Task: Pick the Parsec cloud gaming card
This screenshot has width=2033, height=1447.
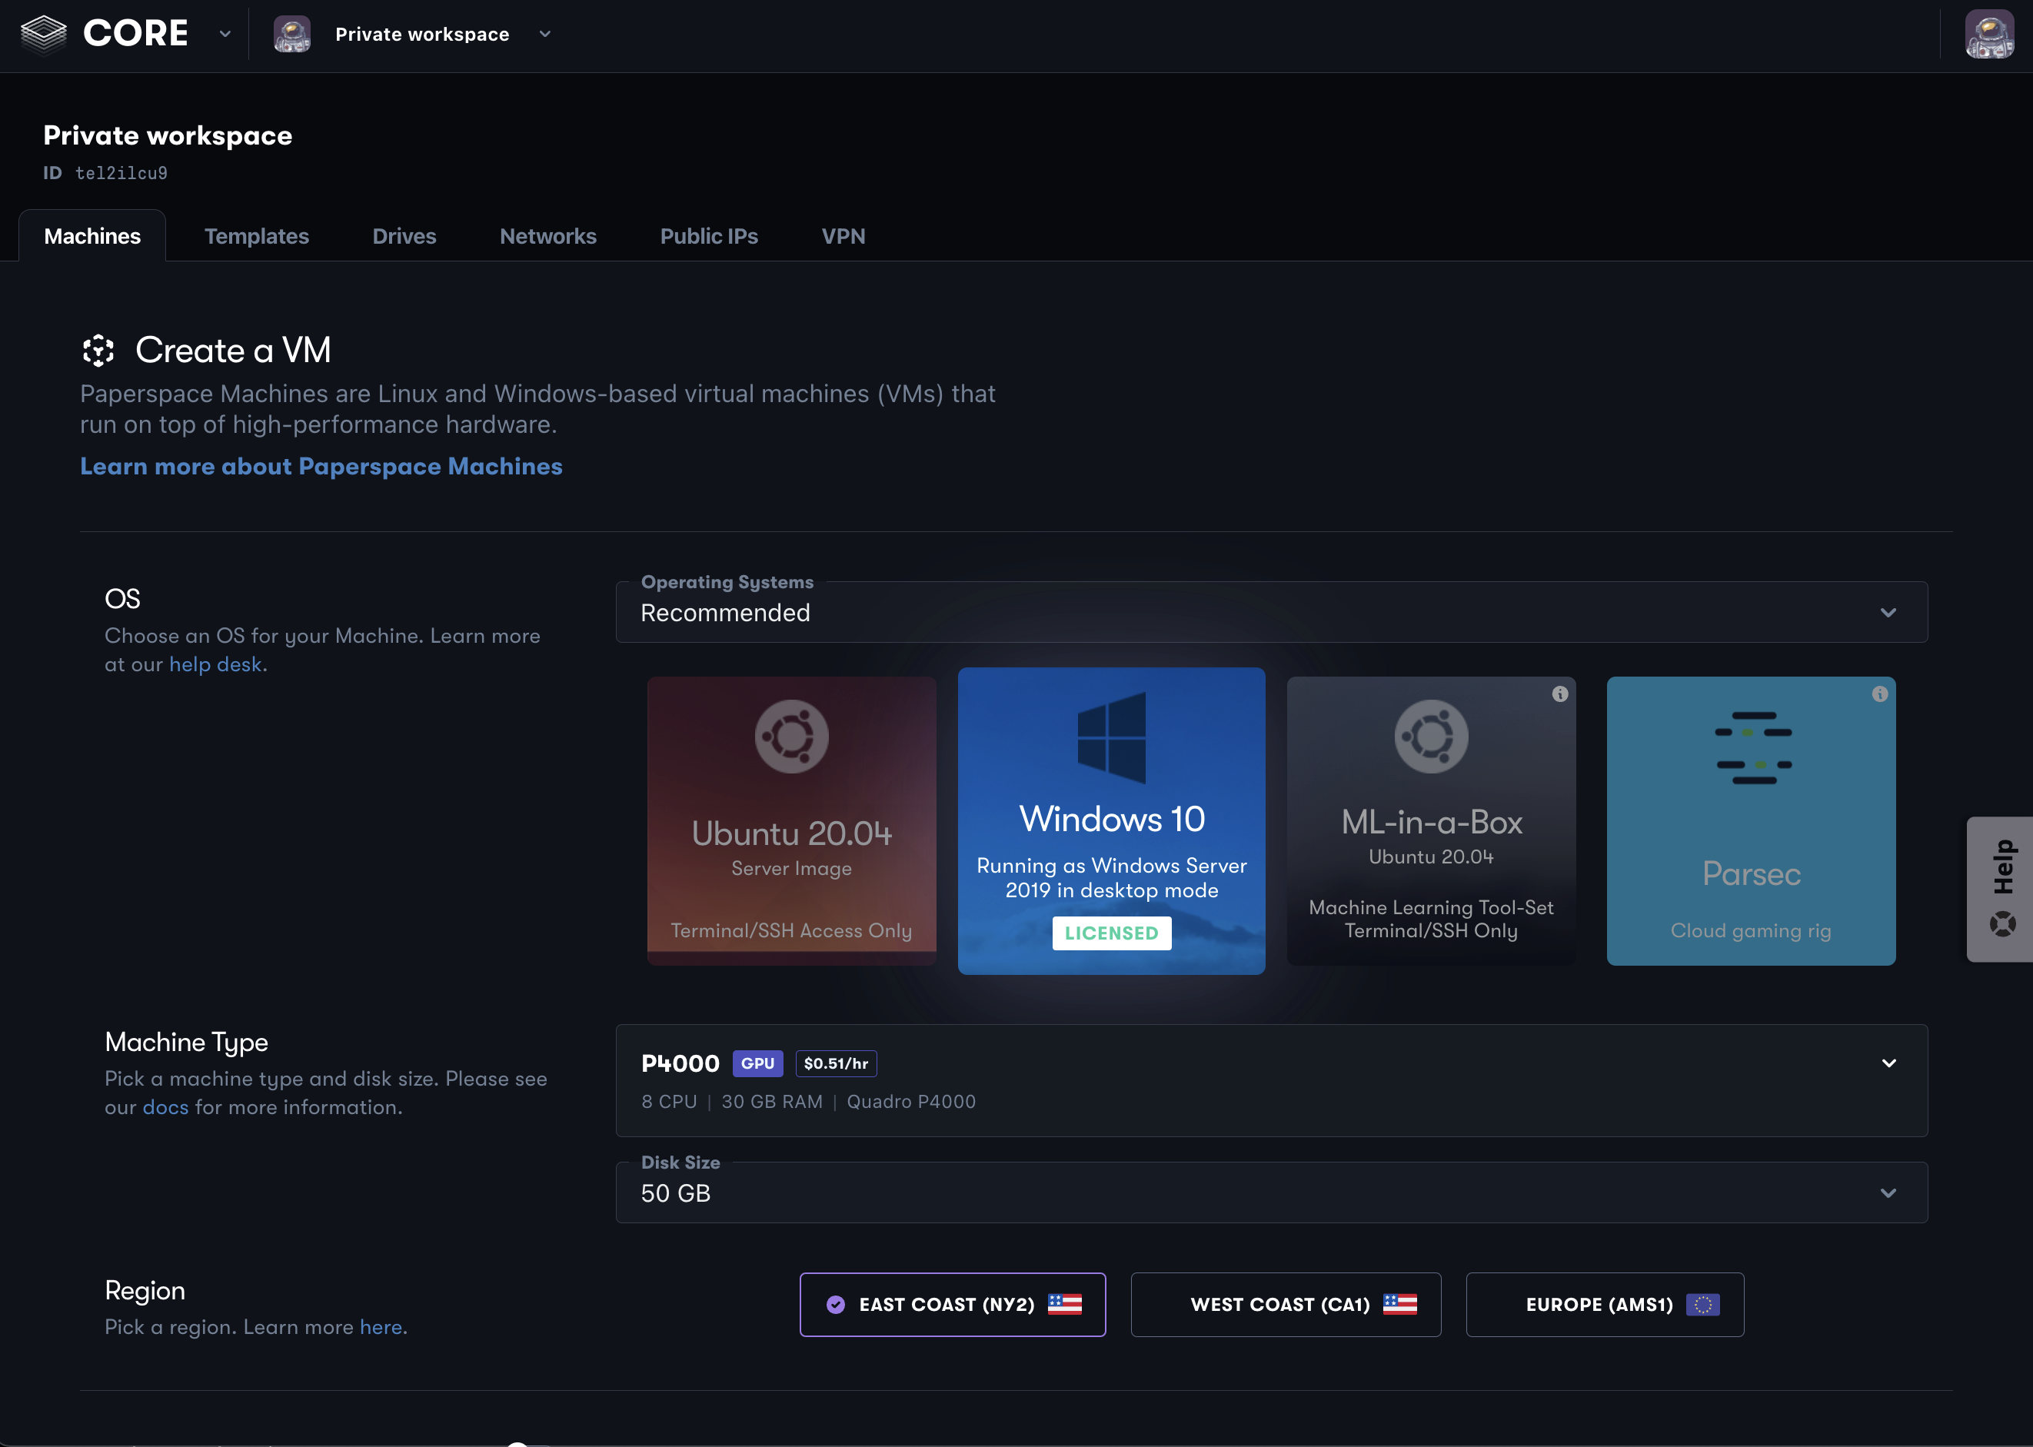Action: pyautogui.click(x=1751, y=820)
